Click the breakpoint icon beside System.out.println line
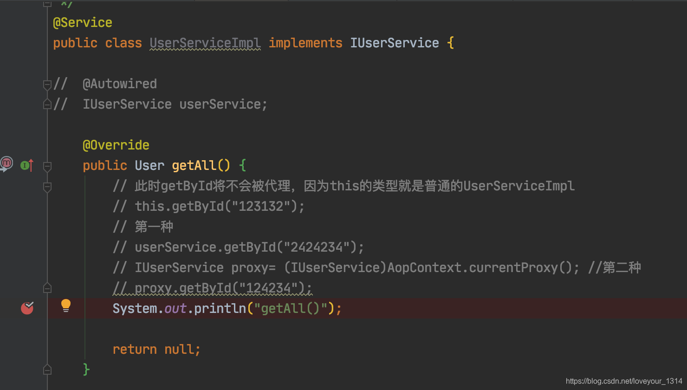 click(27, 307)
